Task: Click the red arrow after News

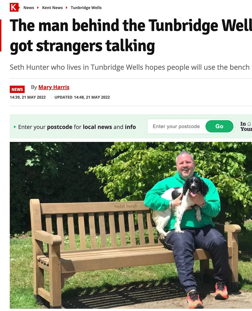Action: 38,8
